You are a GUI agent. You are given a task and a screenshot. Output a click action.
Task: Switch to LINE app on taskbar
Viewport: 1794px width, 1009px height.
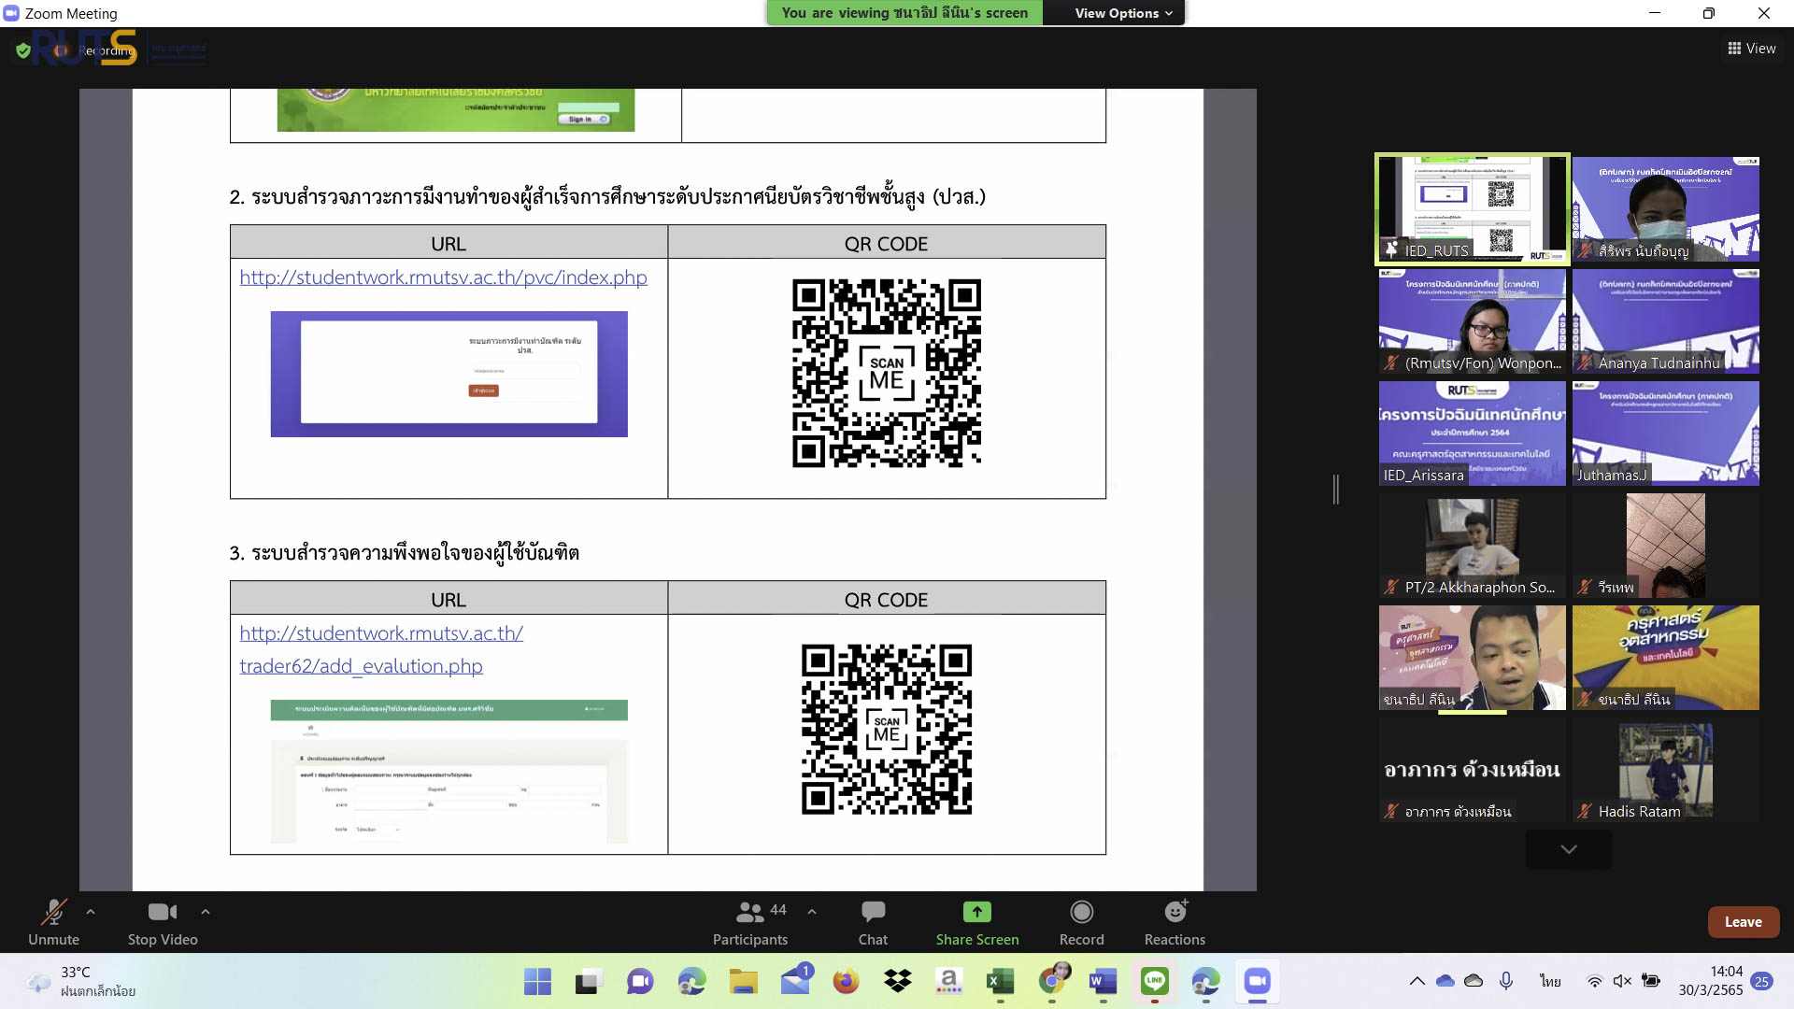click(x=1155, y=982)
